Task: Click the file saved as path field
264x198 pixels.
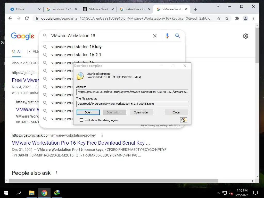Action: [132, 104]
